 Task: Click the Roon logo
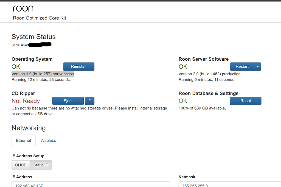tap(23, 8)
